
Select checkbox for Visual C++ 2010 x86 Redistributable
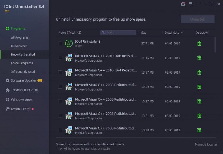[x=60, y=58]
